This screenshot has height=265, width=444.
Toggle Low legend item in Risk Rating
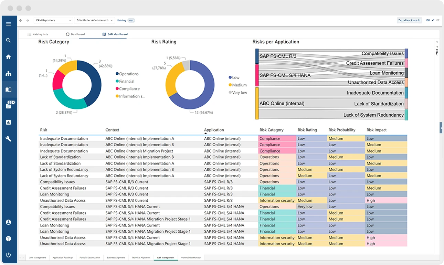(x=234, y=77)
